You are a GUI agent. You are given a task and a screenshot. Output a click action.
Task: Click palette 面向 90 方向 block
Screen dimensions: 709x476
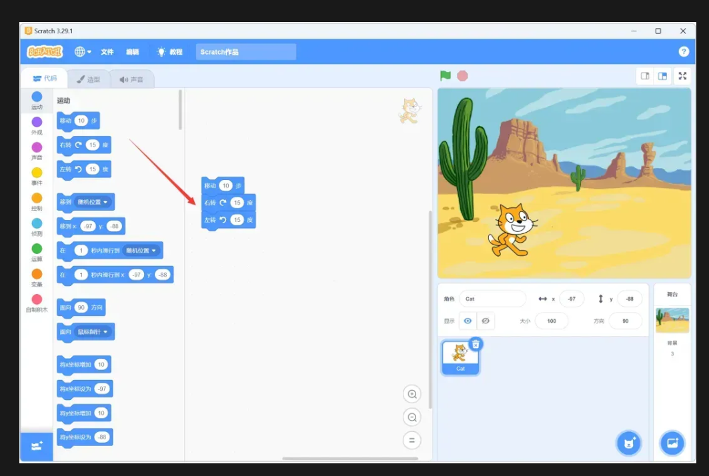[81, 308]
